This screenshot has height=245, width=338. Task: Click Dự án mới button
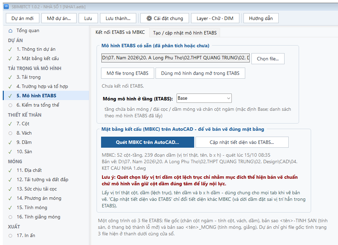coord(22,18)
